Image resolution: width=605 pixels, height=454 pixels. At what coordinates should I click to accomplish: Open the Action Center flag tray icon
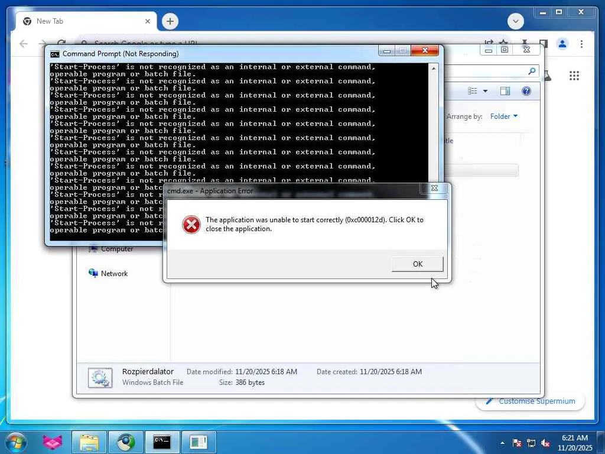(x=517, y=443)
